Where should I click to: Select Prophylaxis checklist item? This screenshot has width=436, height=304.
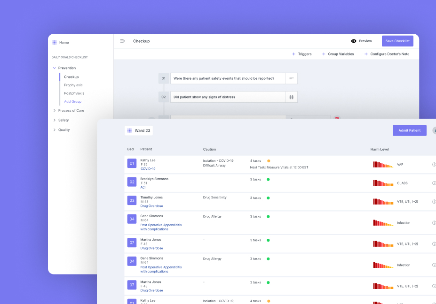73,85
